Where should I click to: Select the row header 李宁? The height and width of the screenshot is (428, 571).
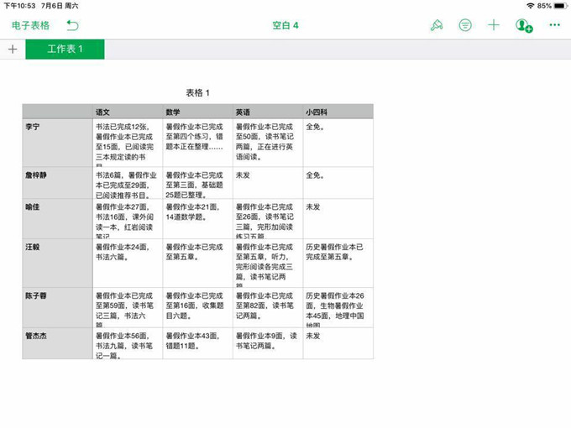coord(58,143)
